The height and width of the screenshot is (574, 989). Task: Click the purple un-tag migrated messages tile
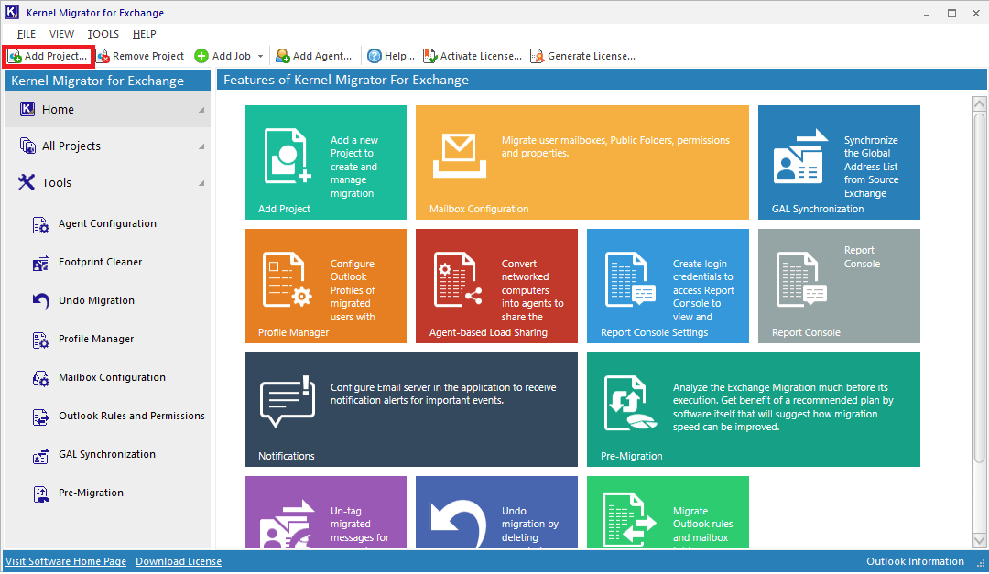coord(325,512)
